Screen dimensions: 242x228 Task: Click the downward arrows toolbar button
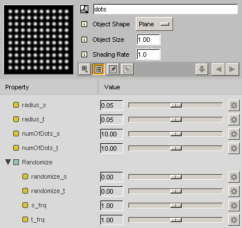tap(202, 69)
